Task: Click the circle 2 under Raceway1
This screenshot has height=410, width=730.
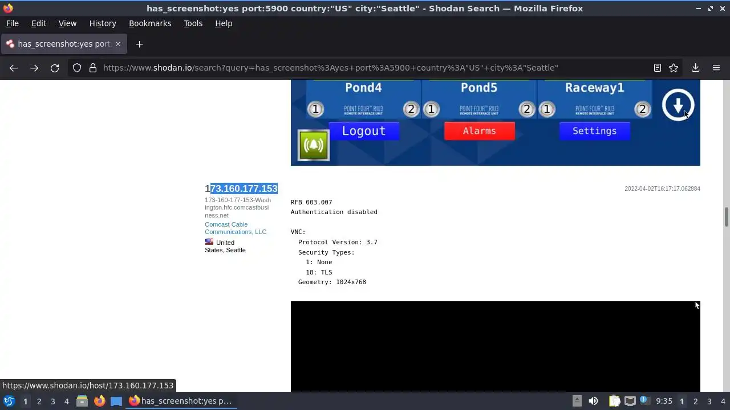Action: pyautogui.click(x=643, y=109)
